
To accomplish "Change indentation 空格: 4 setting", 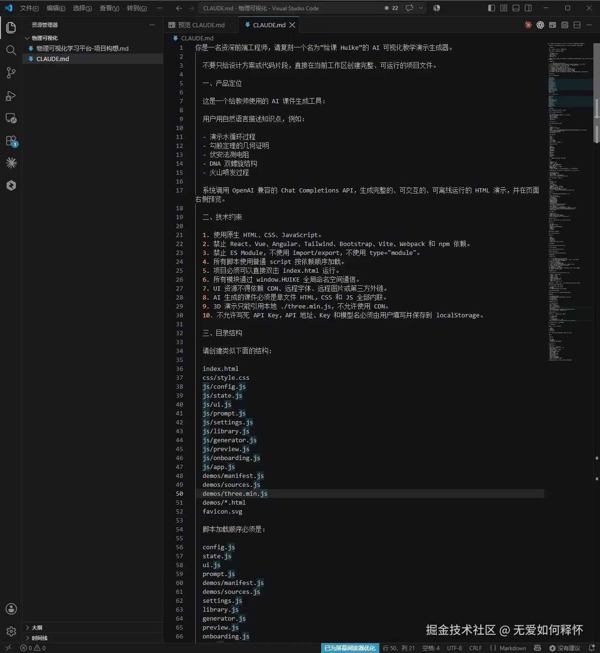I will coord(431,648).
